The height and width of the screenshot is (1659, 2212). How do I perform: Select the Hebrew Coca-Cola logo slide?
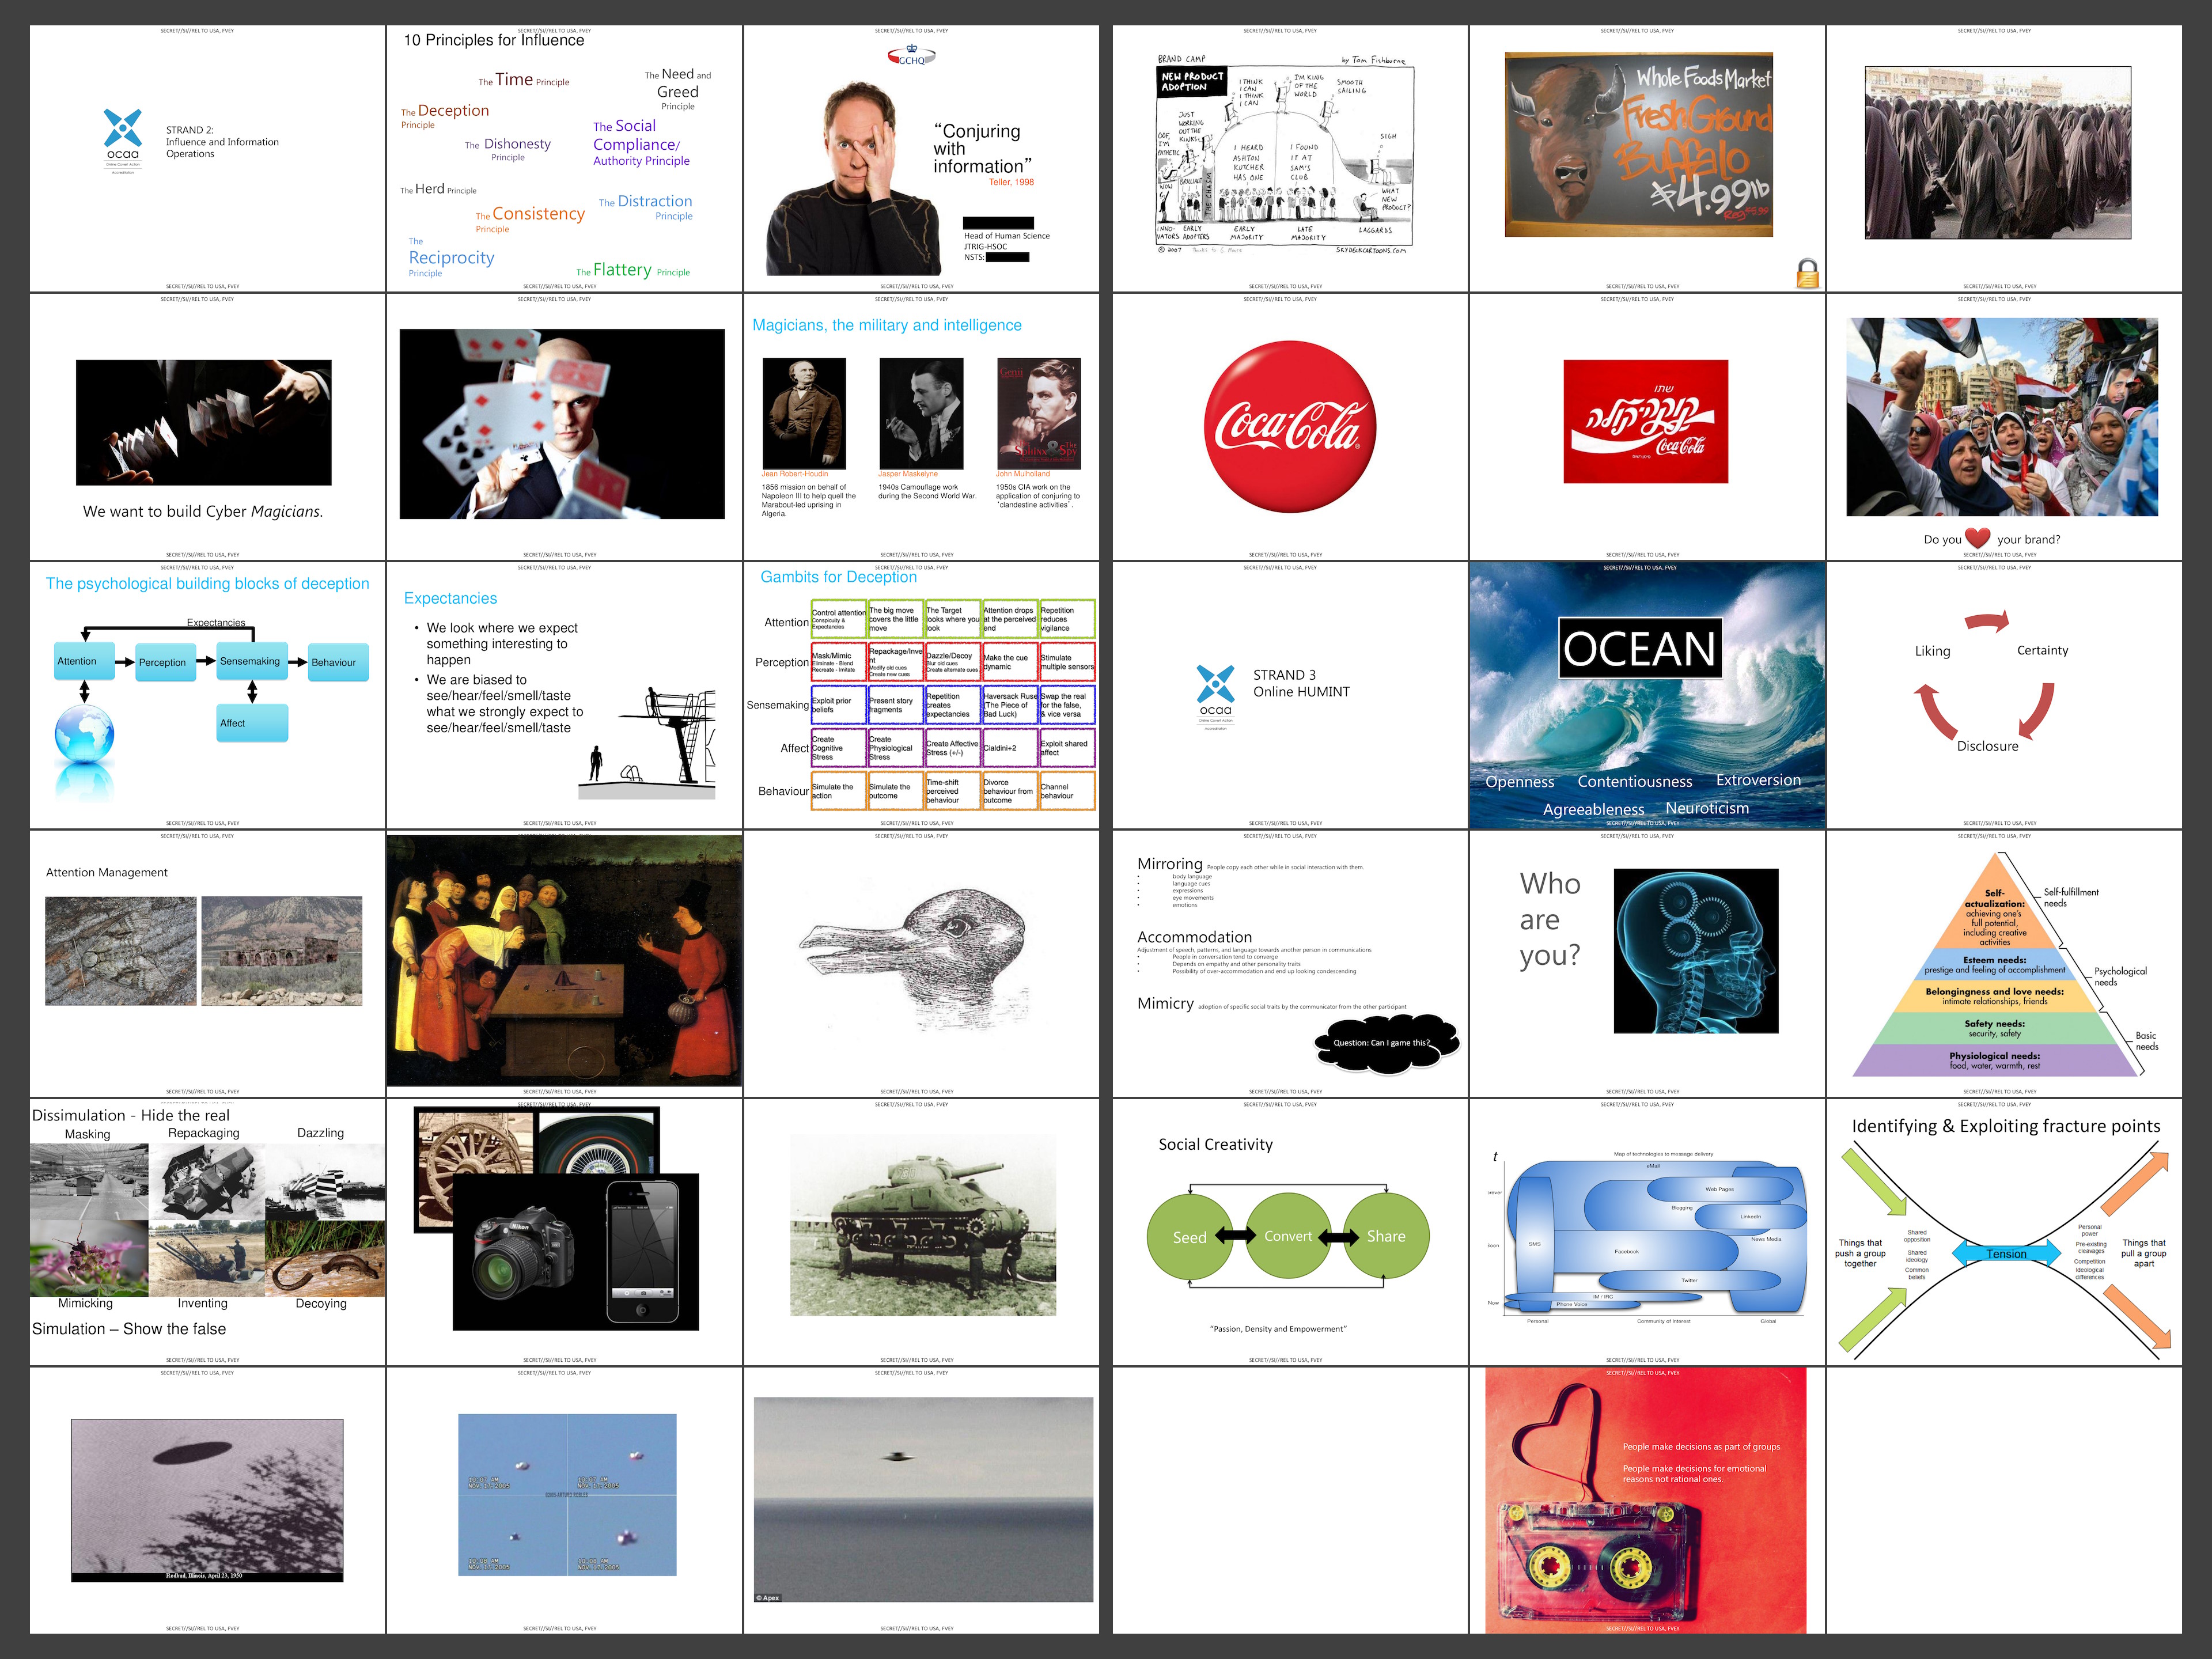coord(1647,427)
